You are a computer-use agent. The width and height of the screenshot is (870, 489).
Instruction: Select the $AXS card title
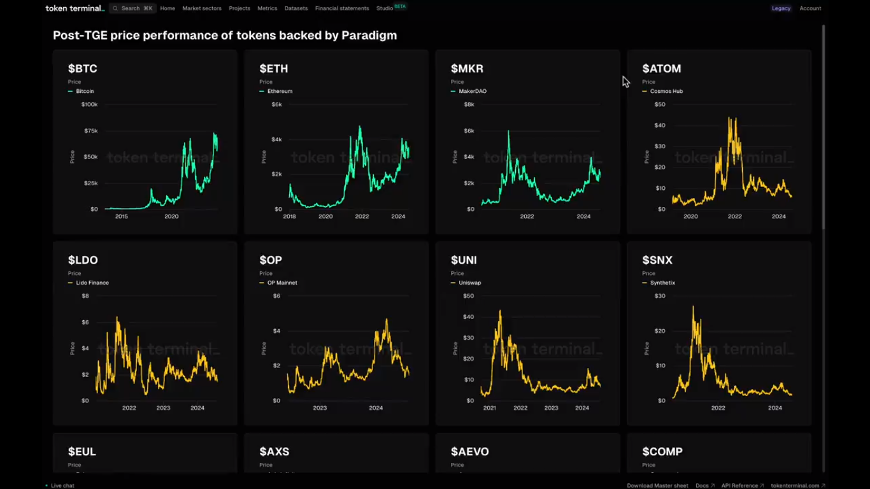[x=275, y=452]
